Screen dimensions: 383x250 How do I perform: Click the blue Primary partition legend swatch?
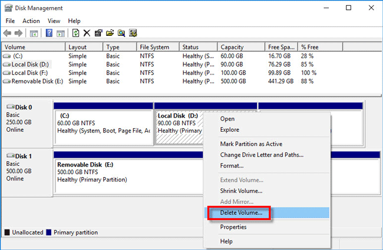(x=48, y=232)
